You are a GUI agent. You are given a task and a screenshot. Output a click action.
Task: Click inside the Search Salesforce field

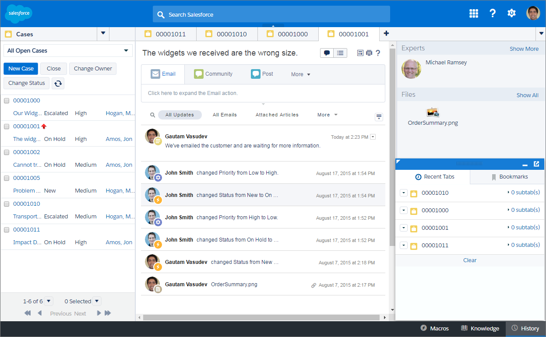pos(271,14)
